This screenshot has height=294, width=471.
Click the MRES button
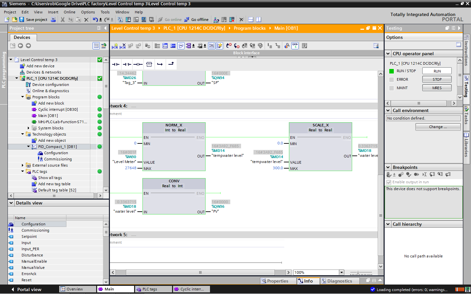tap(437, 88)
